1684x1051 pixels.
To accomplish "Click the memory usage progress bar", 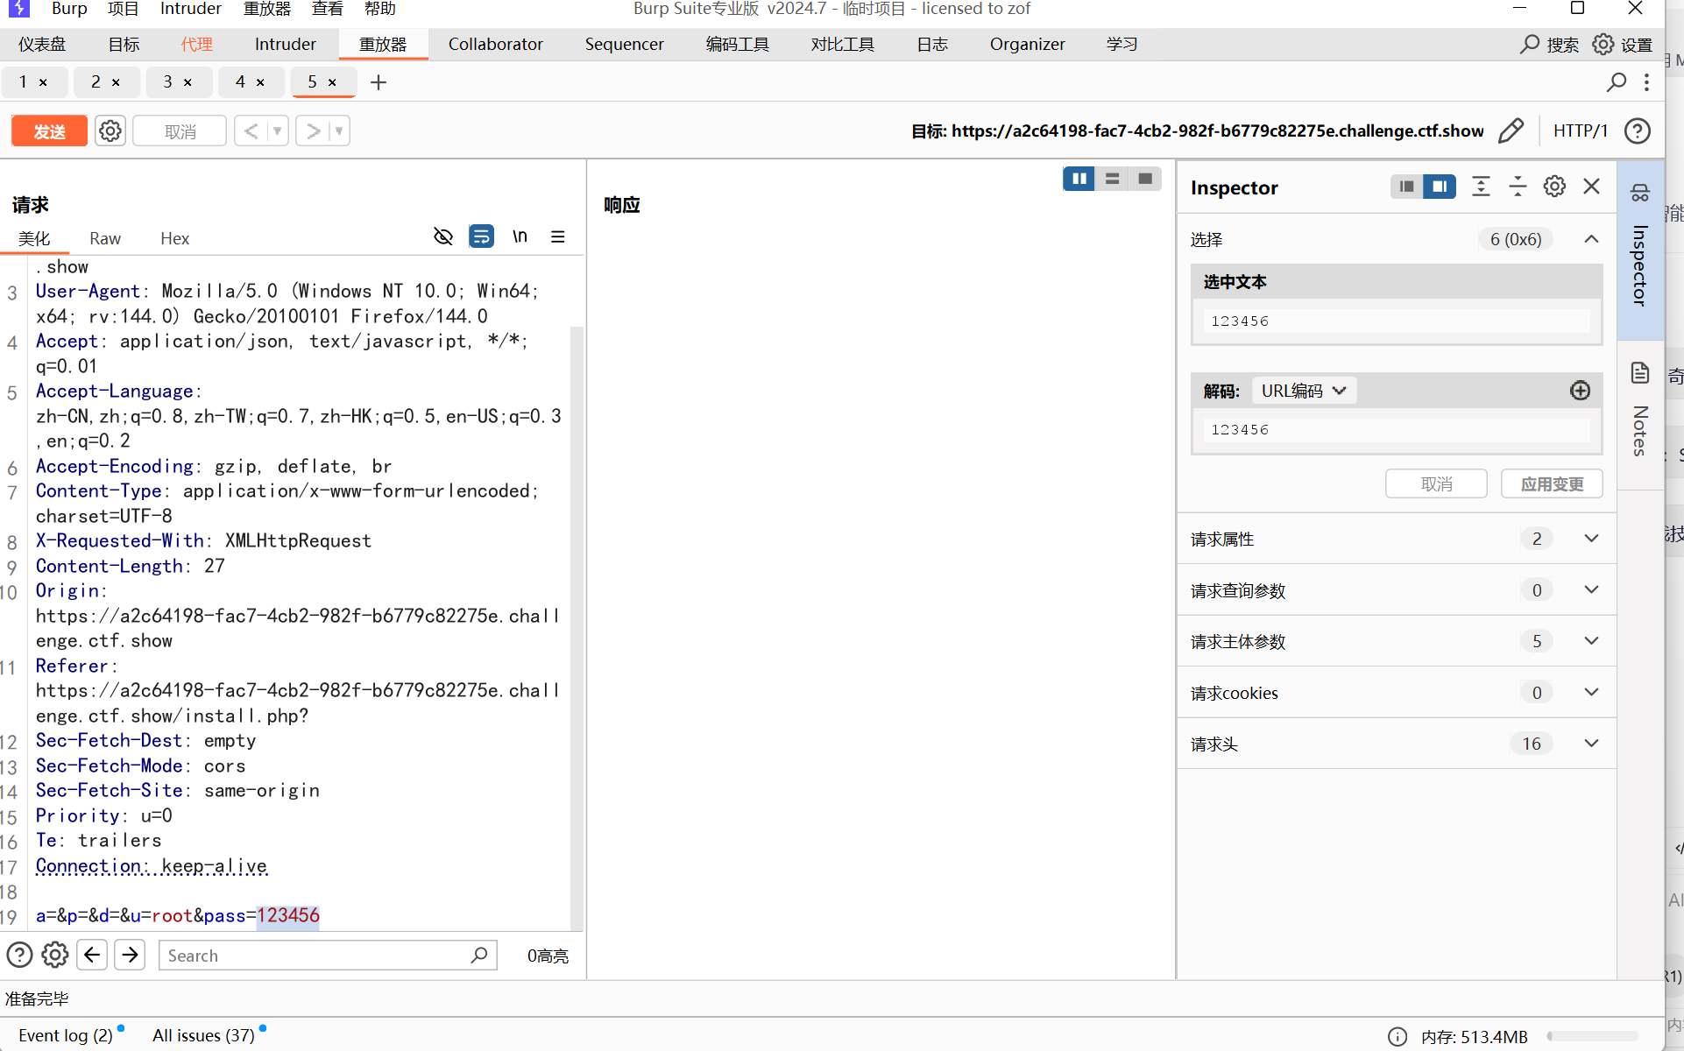I will pyautogui.click(x=1591, y=1036).
